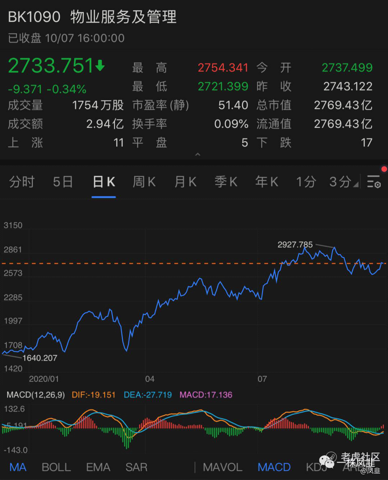The image size is (388, 480).
Task: Tap the 成交量 label
Action: [26, 105]
